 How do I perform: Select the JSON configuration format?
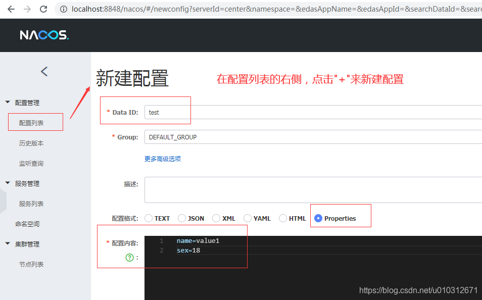point(182,218)
